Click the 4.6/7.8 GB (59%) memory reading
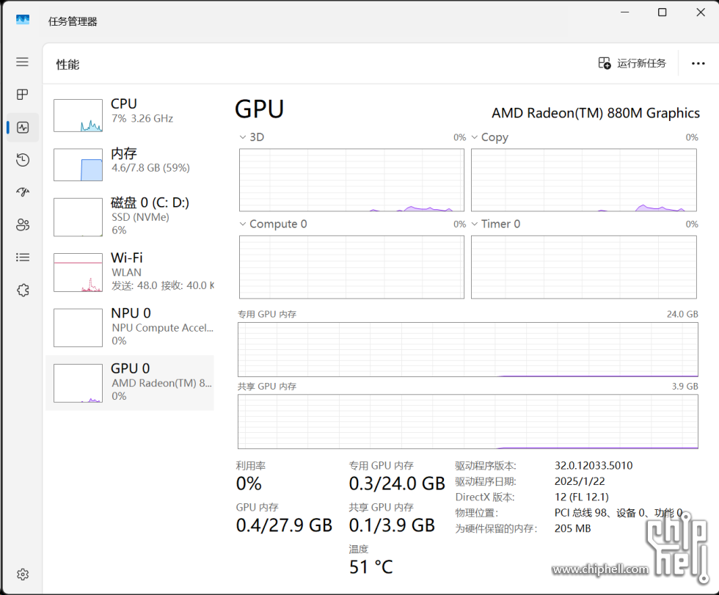This screenshot has height=595, width=719. pyautogui.click(x=150, y=167)
